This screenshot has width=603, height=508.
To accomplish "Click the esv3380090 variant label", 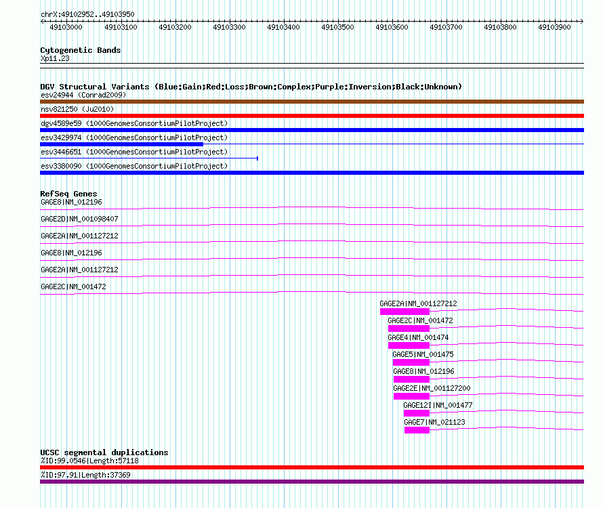I will tap(134, 166).
